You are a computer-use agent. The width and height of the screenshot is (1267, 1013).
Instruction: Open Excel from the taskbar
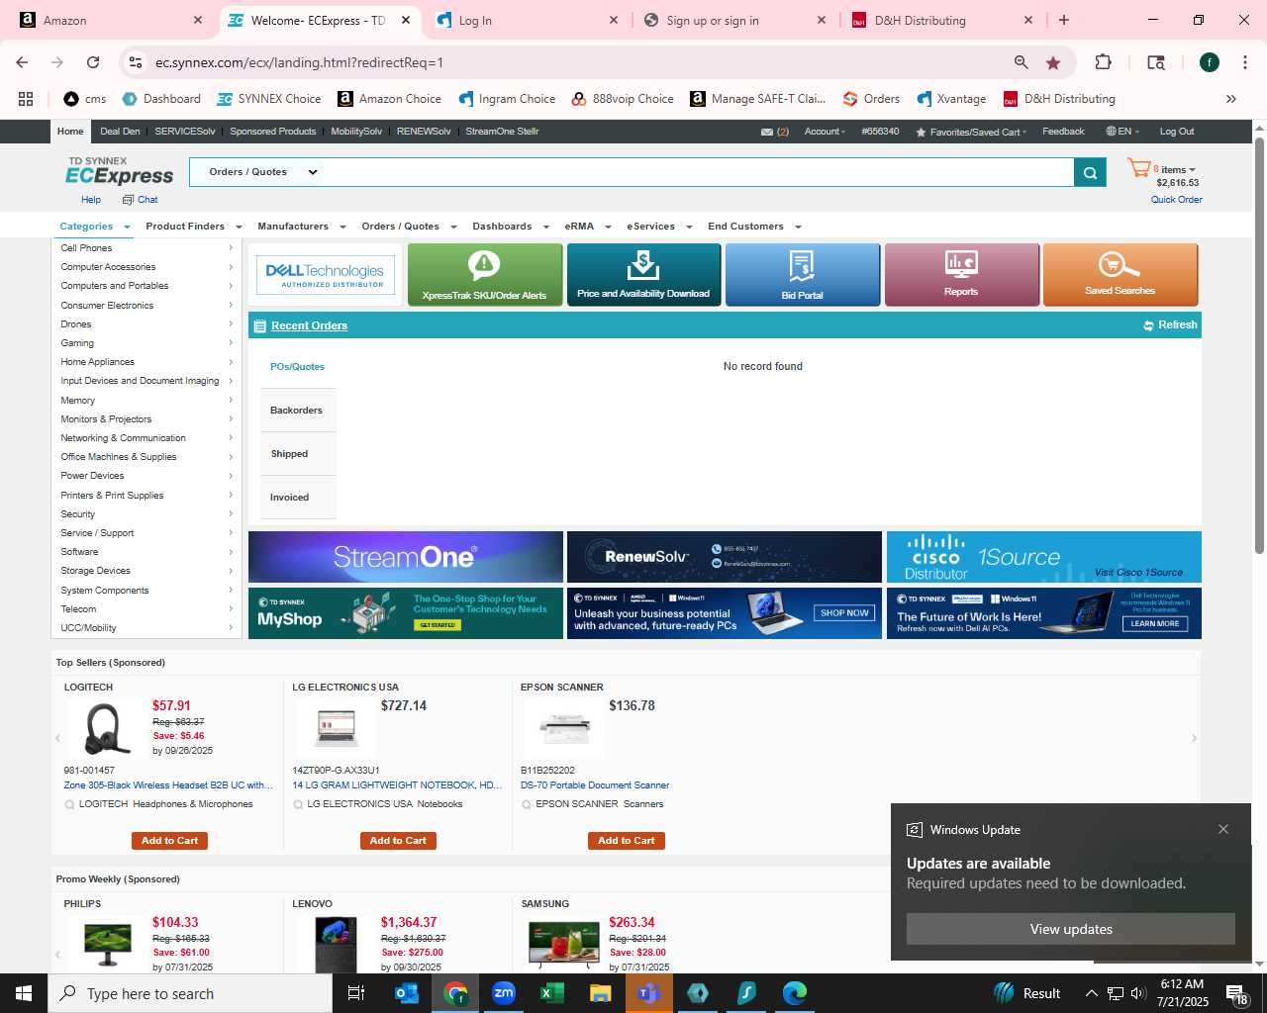pyautogui.click(x=552, y=993)
